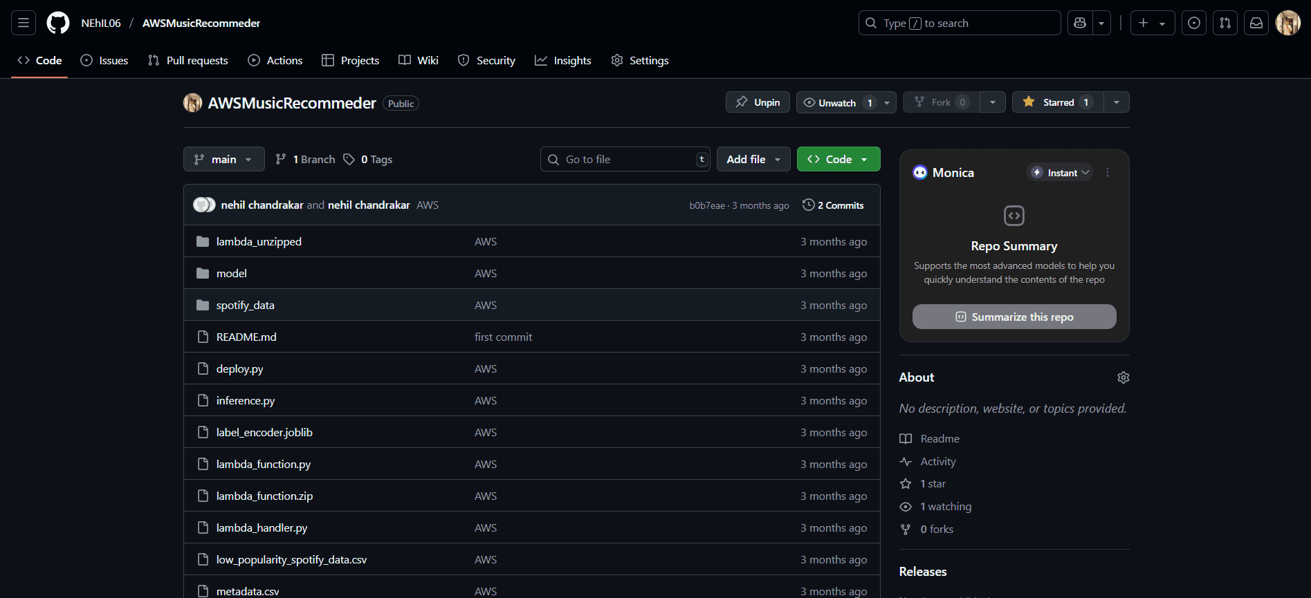Open low_popularity_spotify_data.csv file
The width and height of the screenshot is (1311, 598).
(291, 559)
